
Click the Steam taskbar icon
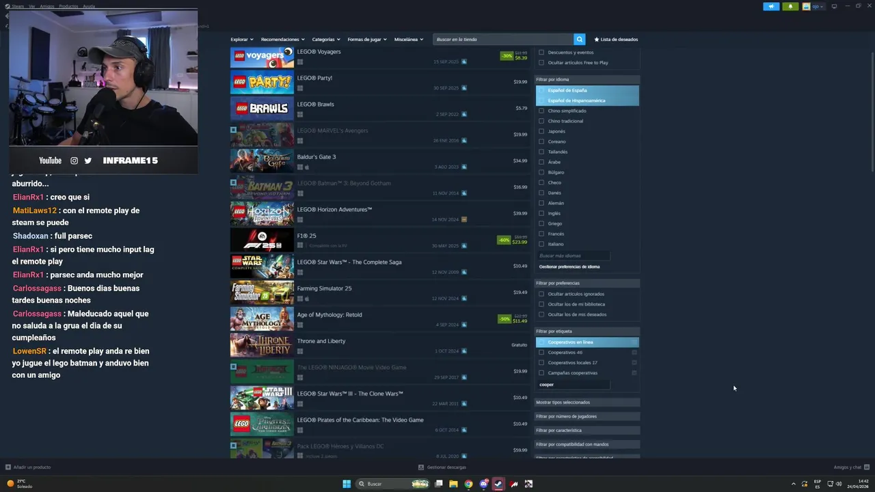pyautogui.click(x=498, y=484)
